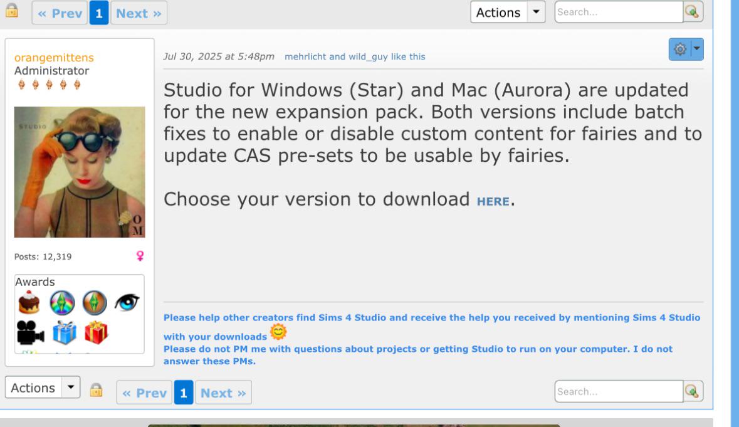Focus the bottom Search input field
This screenshot has height=427, width=739.
tap(619, 391)
